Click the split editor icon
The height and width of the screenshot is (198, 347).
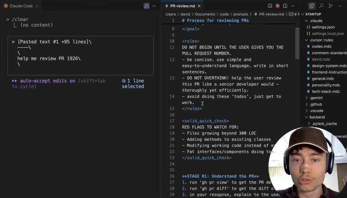285,6
